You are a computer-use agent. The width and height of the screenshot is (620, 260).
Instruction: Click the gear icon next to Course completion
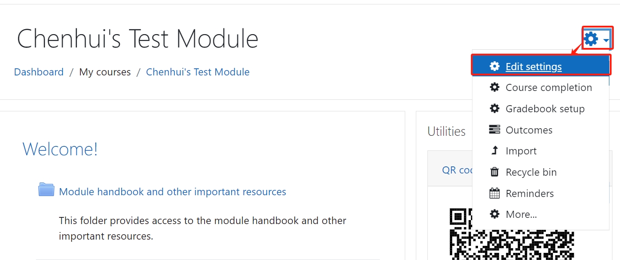click(x=494, y=87)
